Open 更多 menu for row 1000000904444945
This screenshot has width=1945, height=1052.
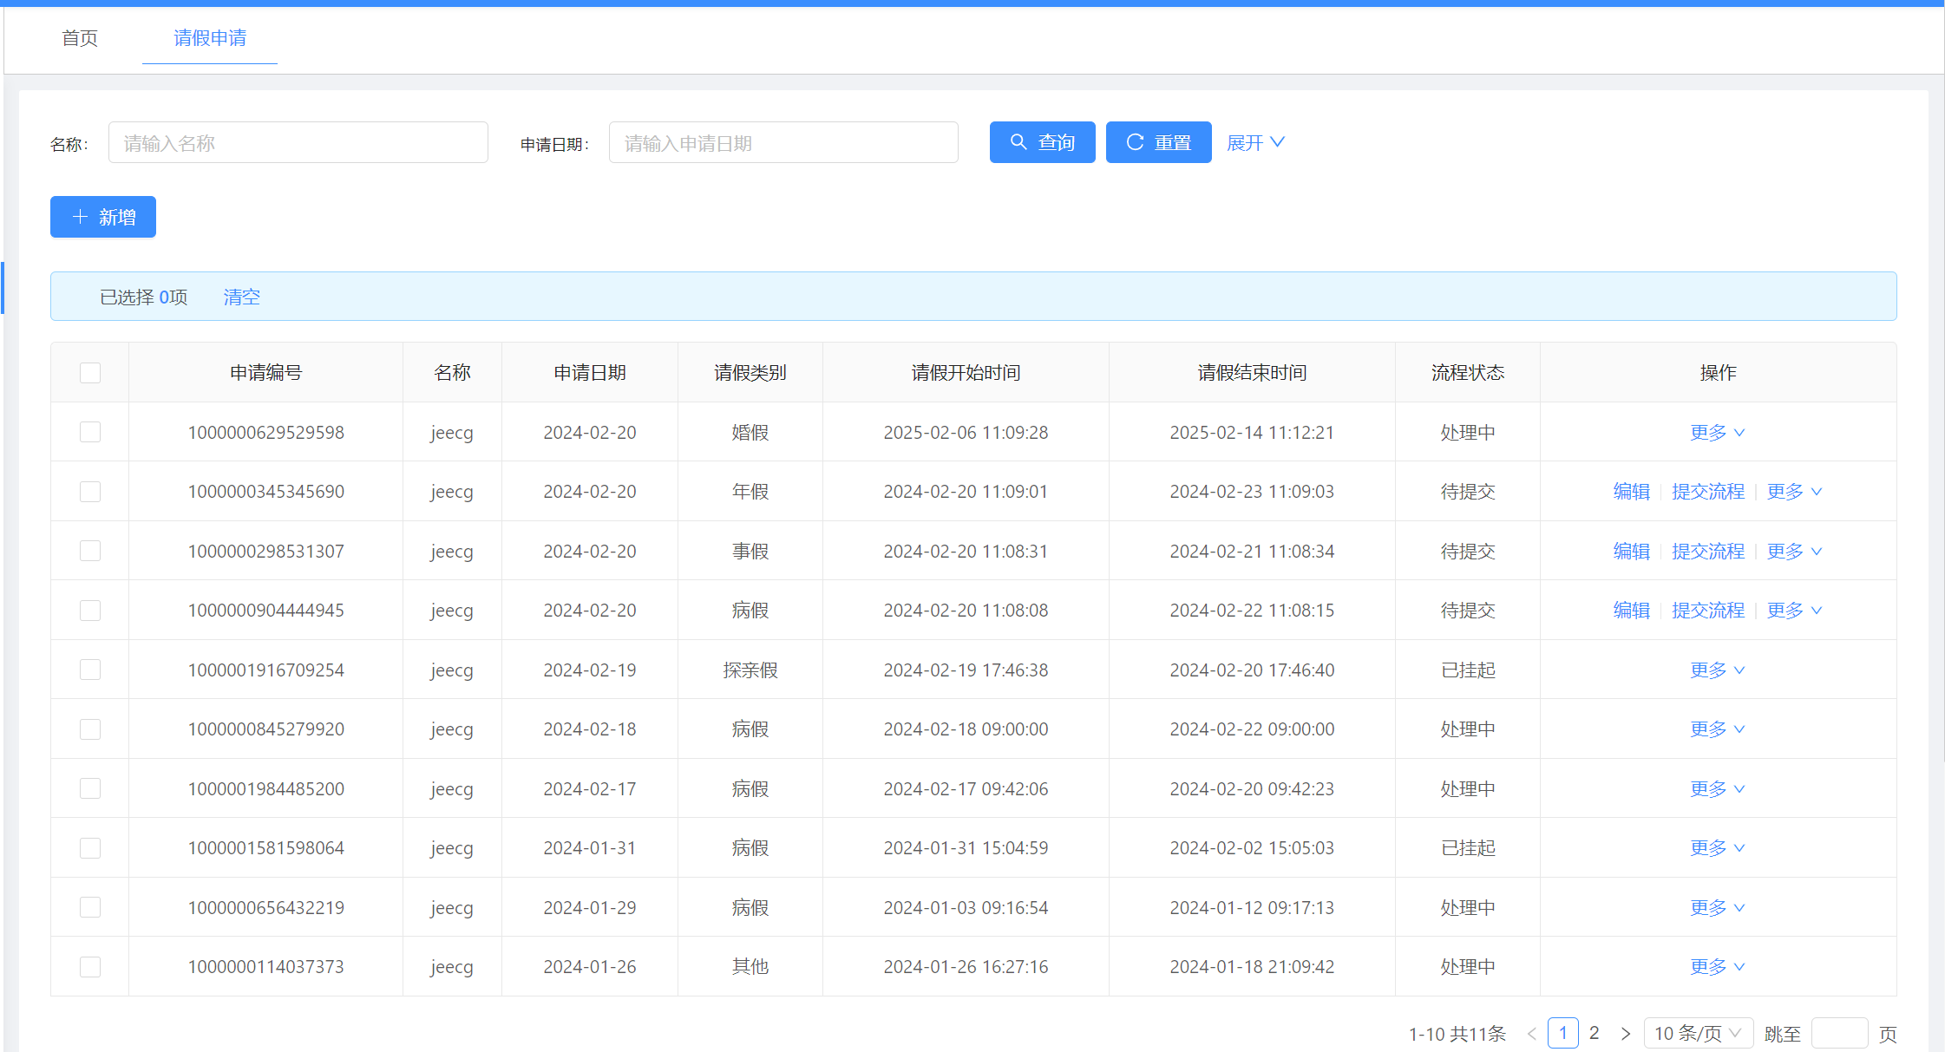pos(1794,611)
